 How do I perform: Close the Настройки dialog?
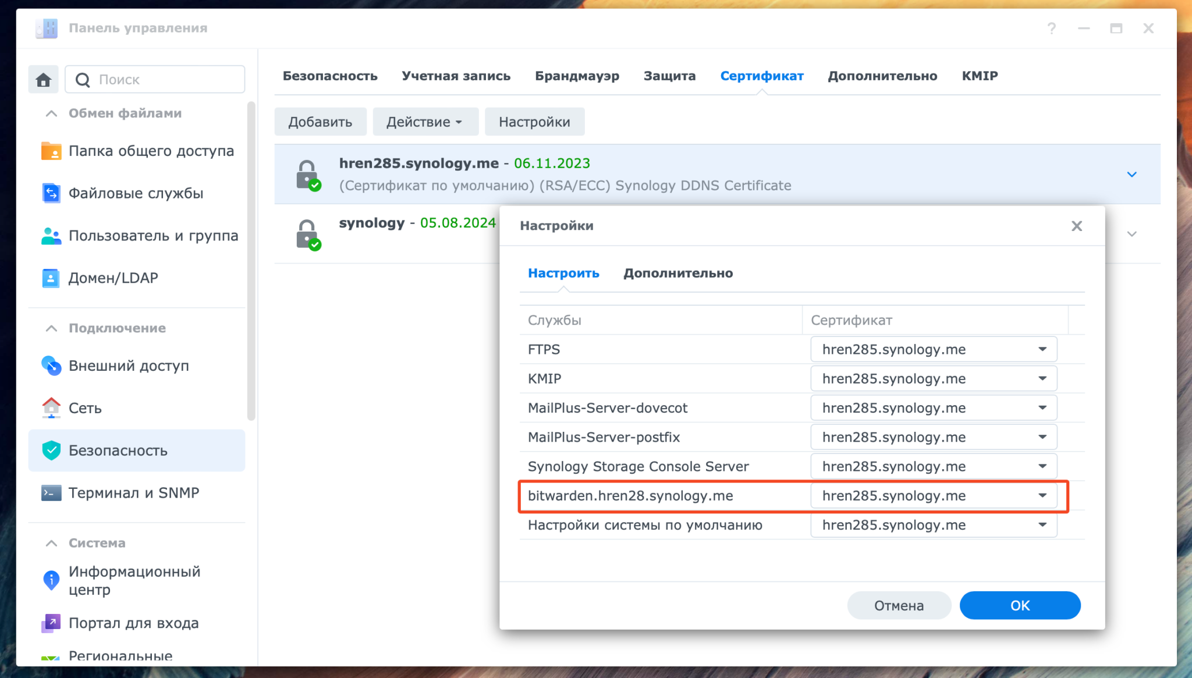(x=1077, y=226)
